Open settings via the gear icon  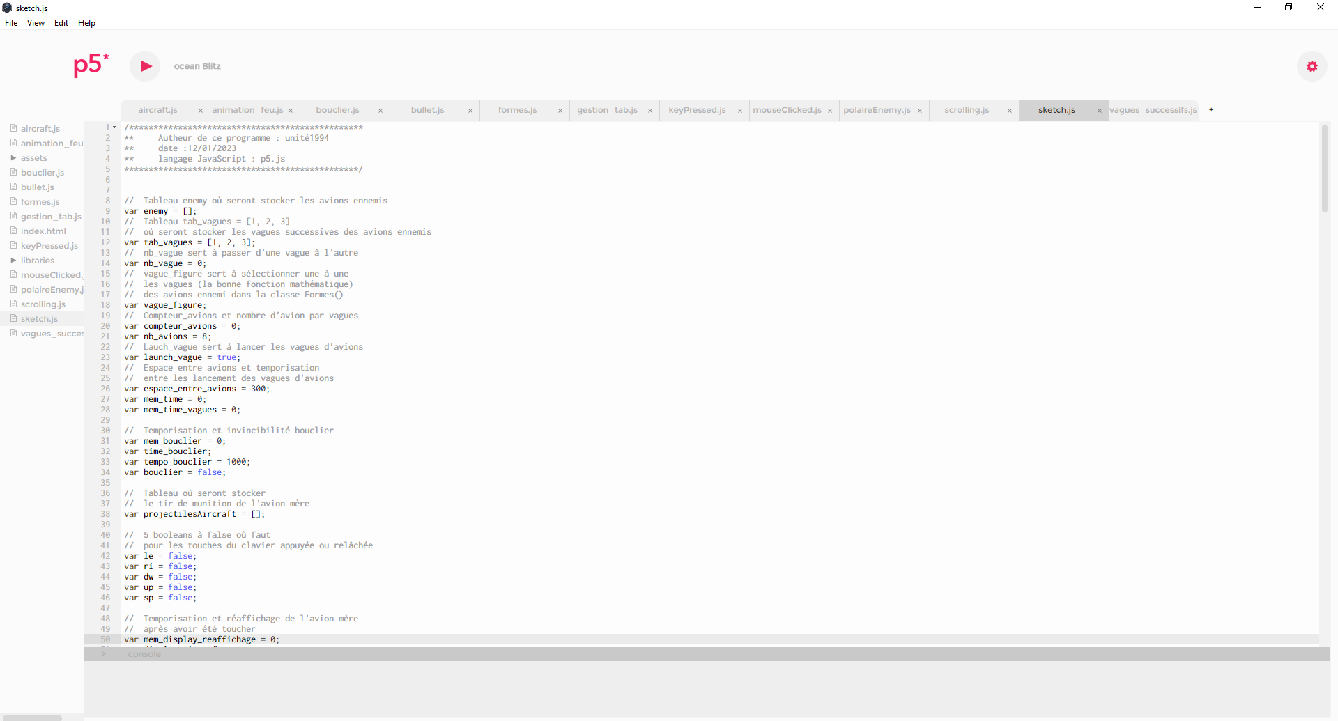(1312, 66)
